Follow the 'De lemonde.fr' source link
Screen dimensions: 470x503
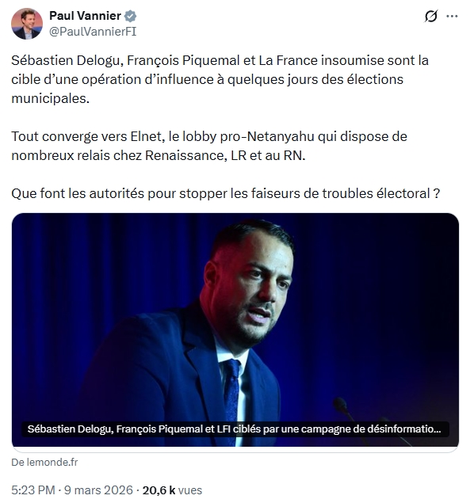[44, 463]
